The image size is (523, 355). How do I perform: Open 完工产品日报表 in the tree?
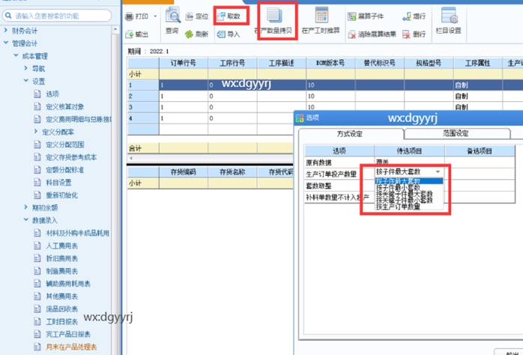tap(68, 334)
